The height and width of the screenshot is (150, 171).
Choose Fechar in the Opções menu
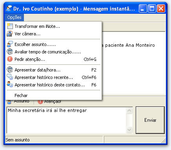53,95
